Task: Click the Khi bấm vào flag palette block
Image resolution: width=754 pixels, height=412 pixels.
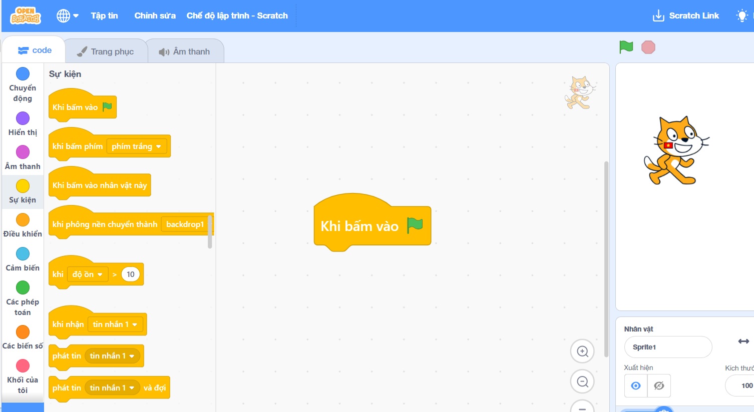Action: pos(83,107)
